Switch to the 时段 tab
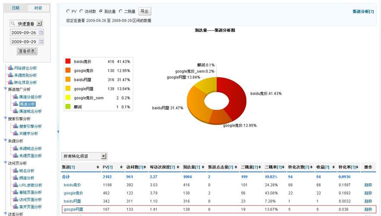The width and height of the screenshot is (381, 216). click(x=38, y=8)
